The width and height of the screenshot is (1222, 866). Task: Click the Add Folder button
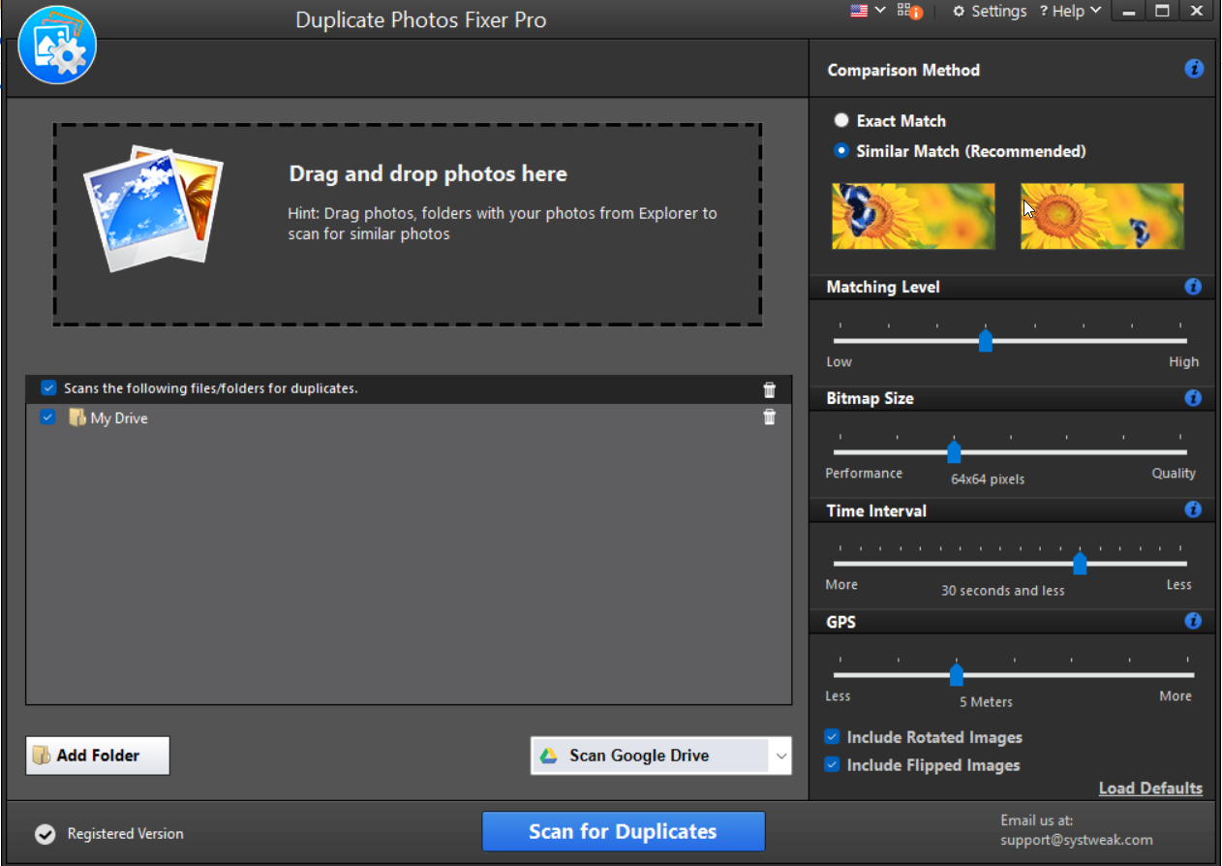tap(97, 755)
